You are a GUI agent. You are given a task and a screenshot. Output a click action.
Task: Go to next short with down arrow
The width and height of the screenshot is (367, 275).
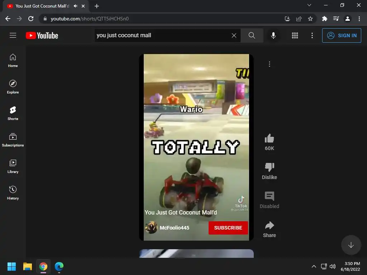click(x=351, y=245)
